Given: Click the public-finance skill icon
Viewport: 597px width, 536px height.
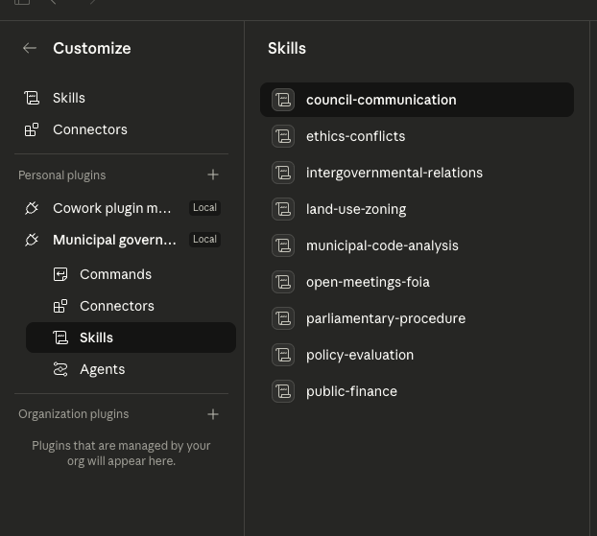Looking at the screenshot, I should click(x=283, y=391).
